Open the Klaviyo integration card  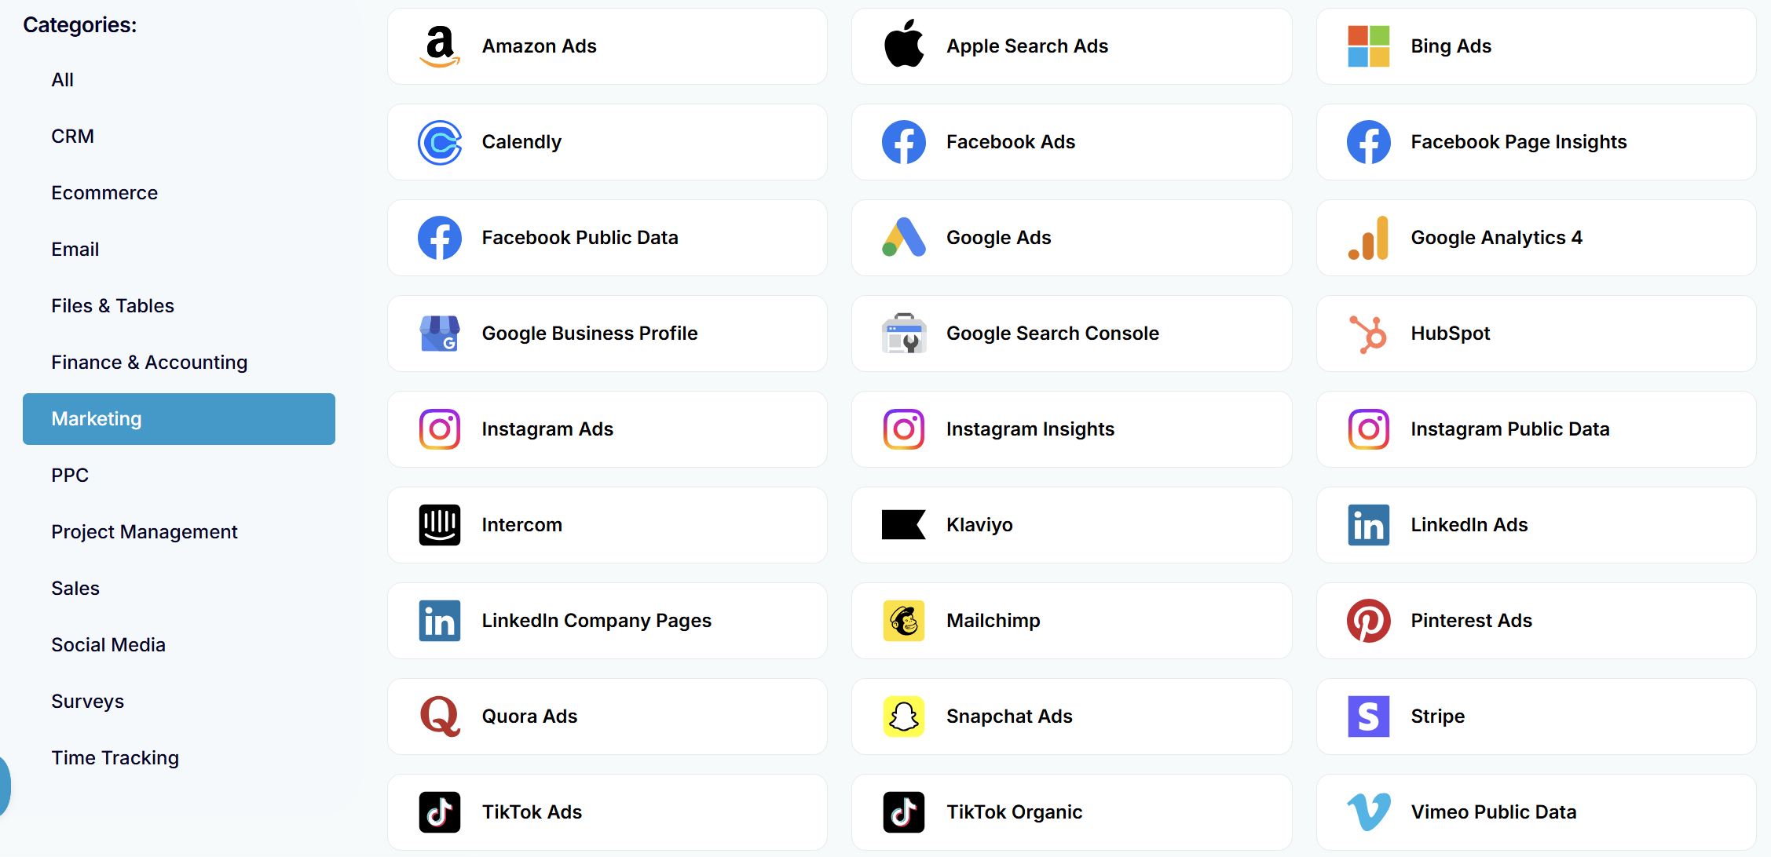[1071, 525]
